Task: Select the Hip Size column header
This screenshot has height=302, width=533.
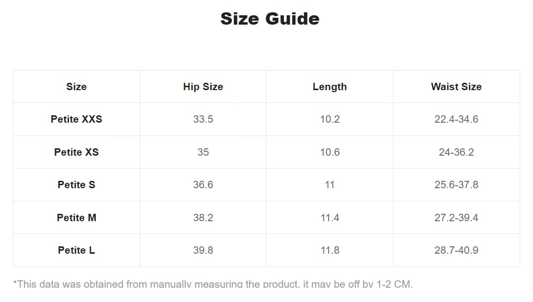Action: 203,87
